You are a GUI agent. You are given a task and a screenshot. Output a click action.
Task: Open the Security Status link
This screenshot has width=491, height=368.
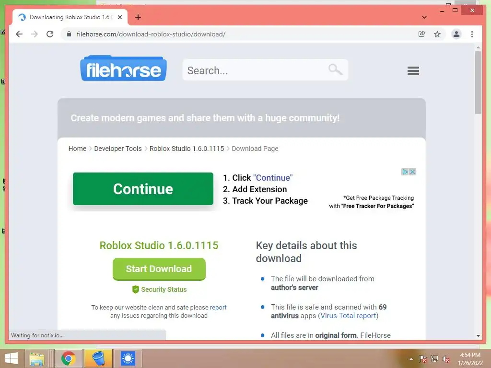(x=164, y=289)
